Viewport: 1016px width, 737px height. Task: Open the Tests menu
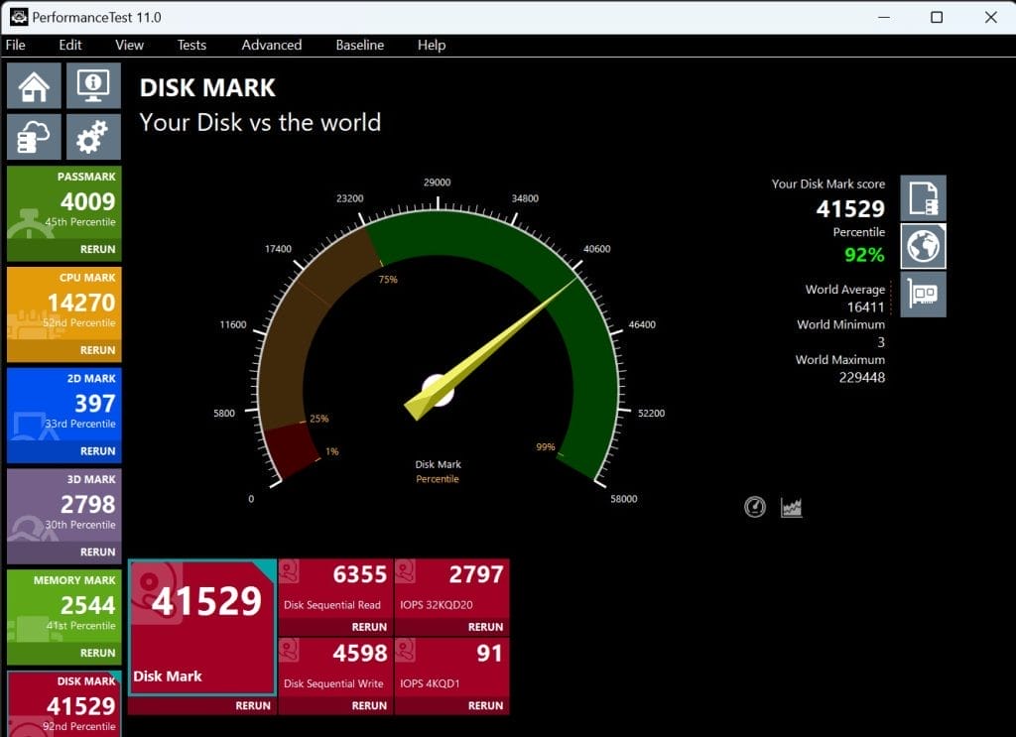pyautogui.click(x=191, y=45)
